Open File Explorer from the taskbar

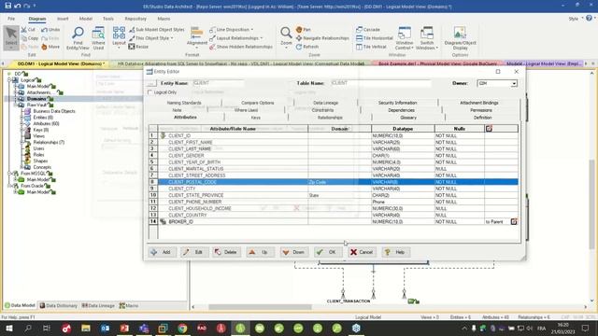click(x=86, y=328)
